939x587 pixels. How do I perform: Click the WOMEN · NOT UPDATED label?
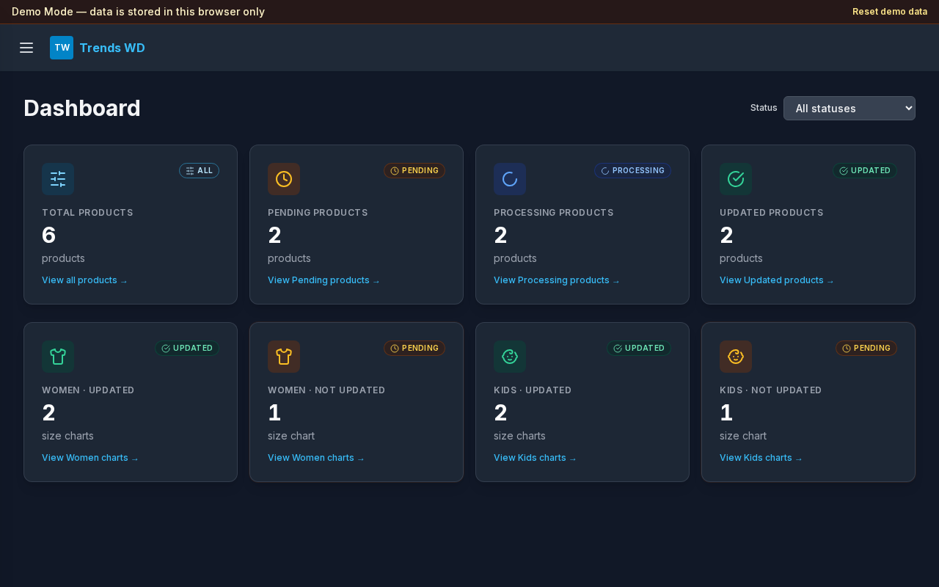(x=326, y=390)
